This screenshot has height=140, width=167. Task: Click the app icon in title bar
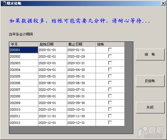(x=4, y=3)
